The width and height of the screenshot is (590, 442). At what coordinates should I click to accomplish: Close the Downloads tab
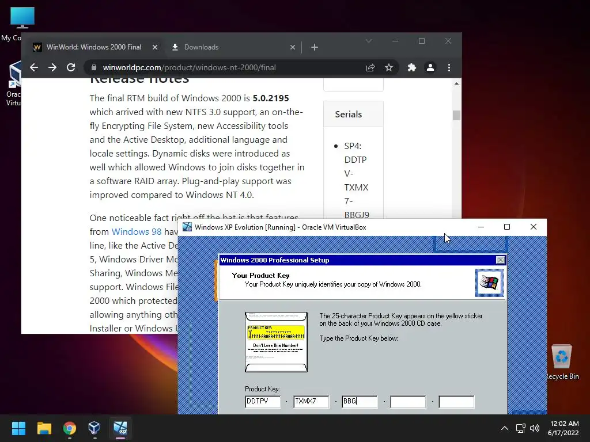[292, 47]
